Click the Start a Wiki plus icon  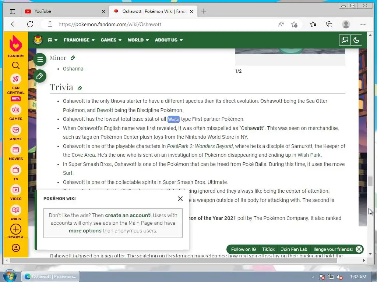tap(15, 229)
